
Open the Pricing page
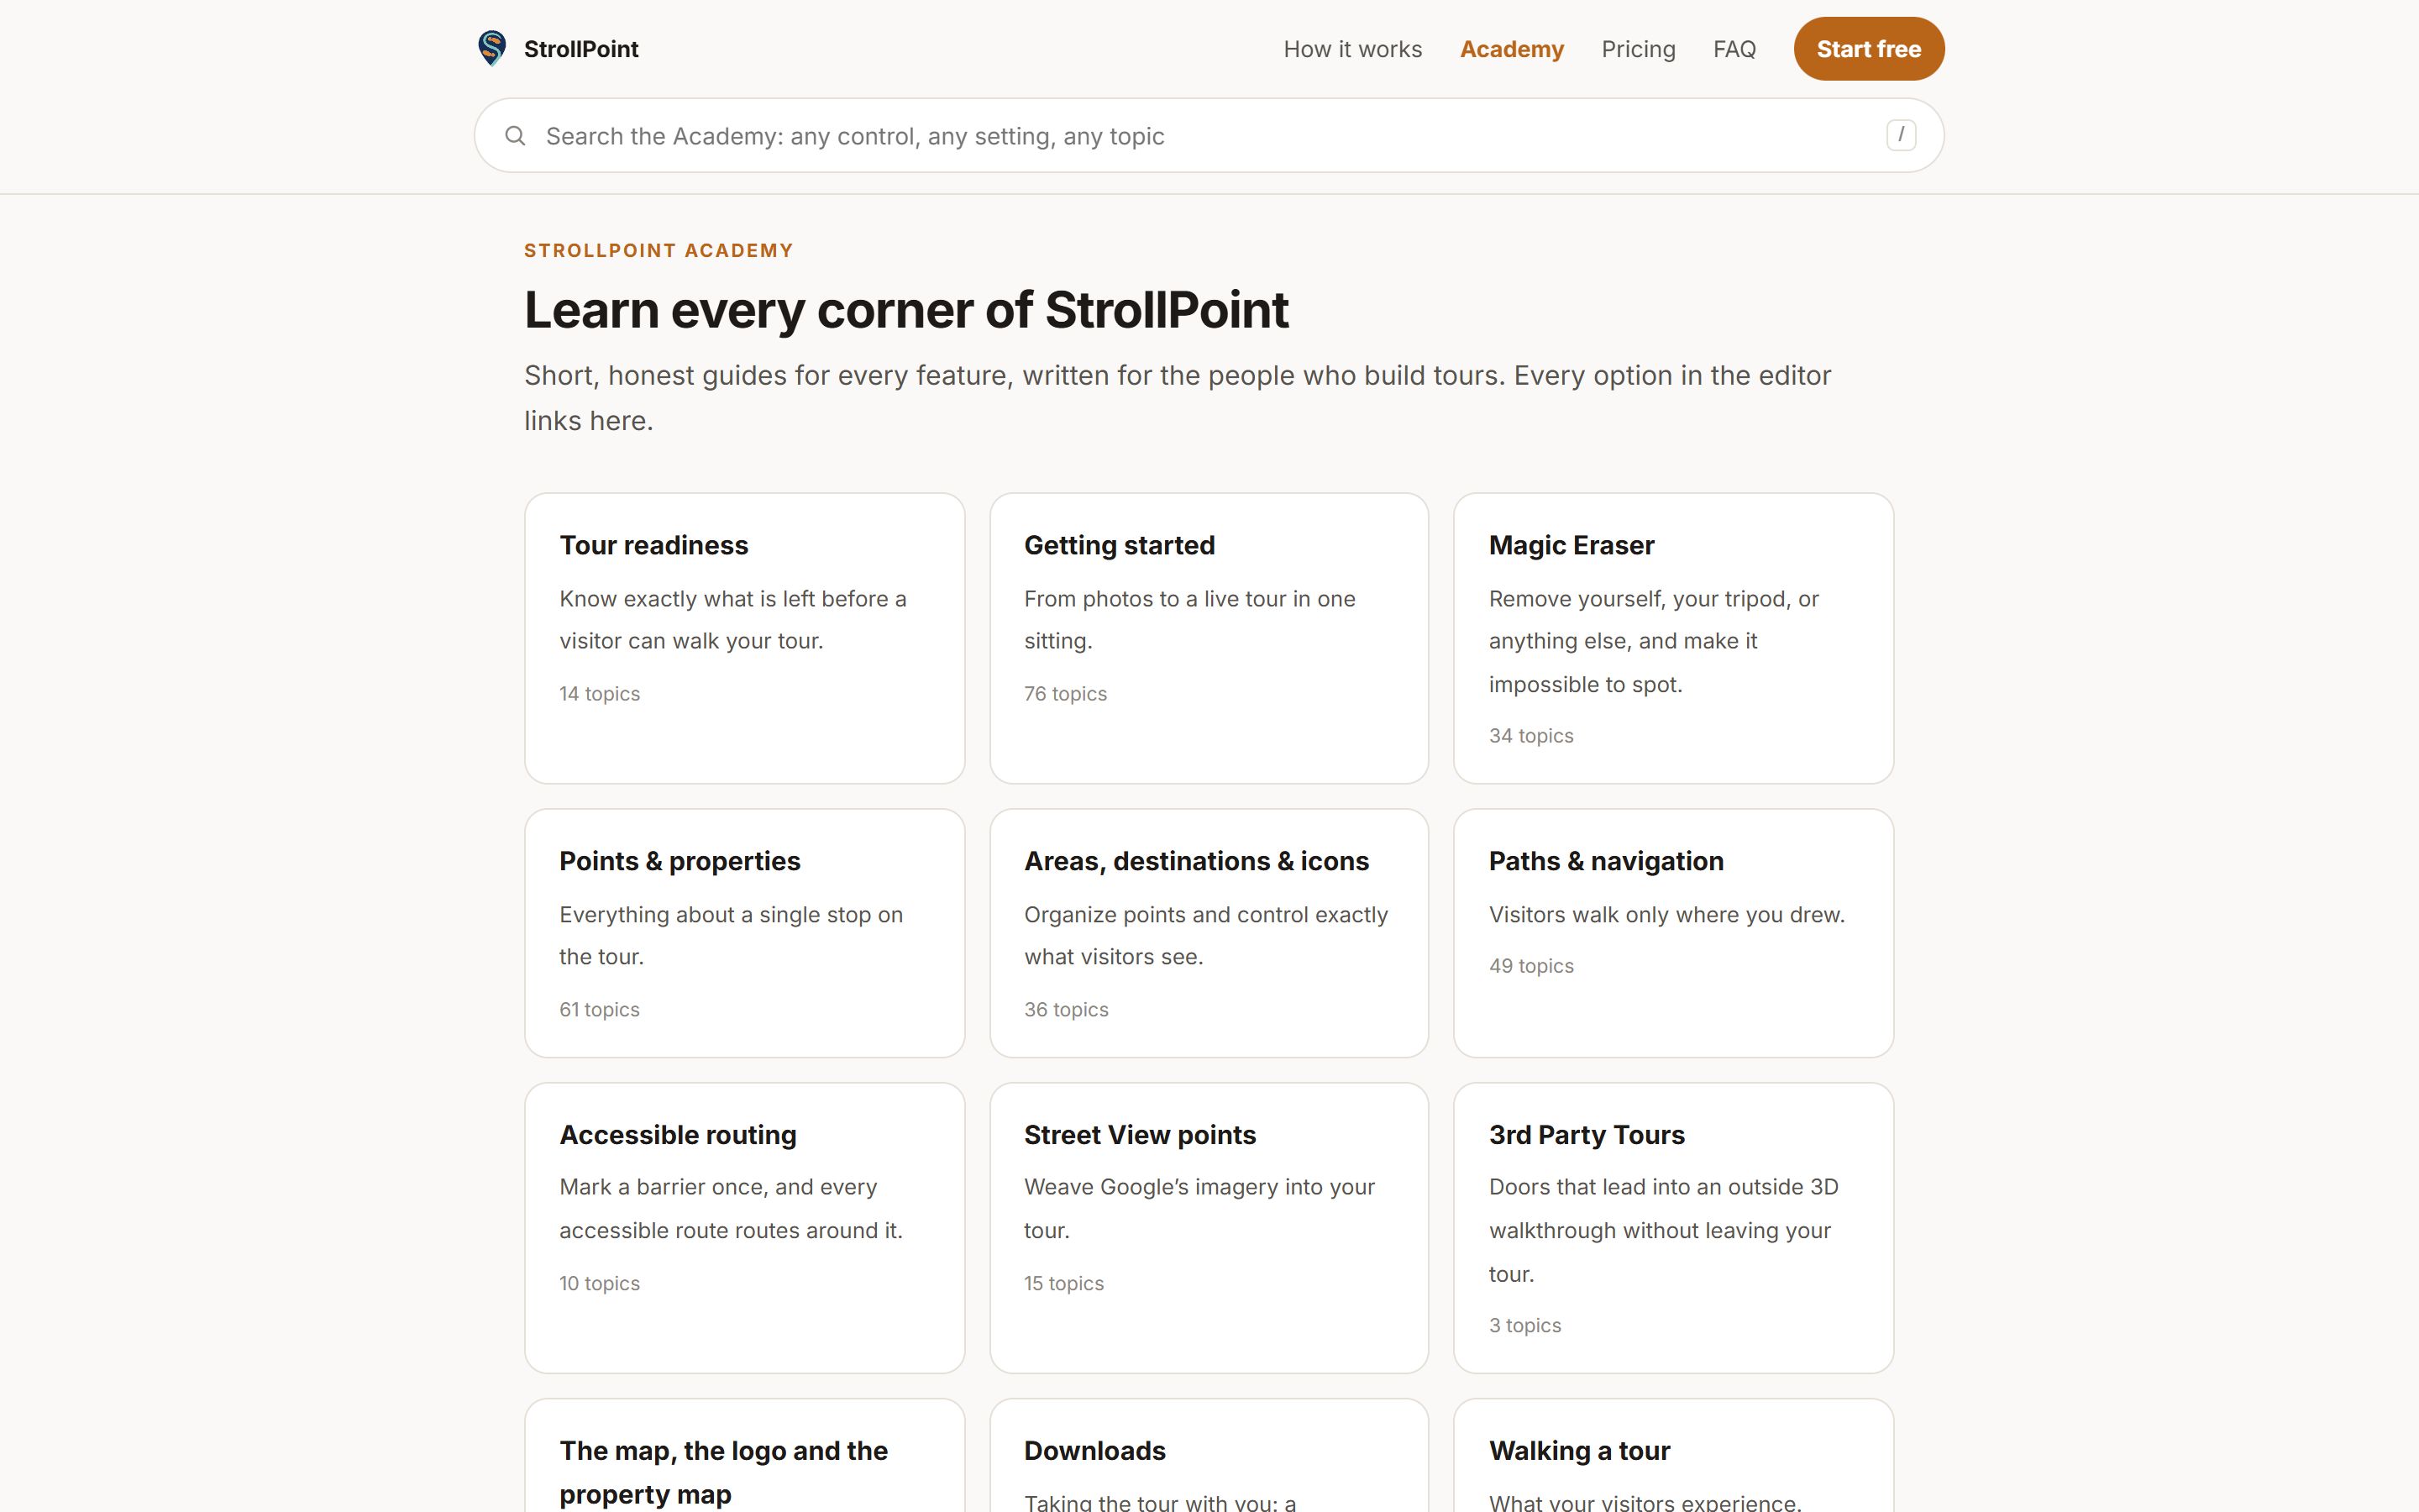coord(1637,49)
